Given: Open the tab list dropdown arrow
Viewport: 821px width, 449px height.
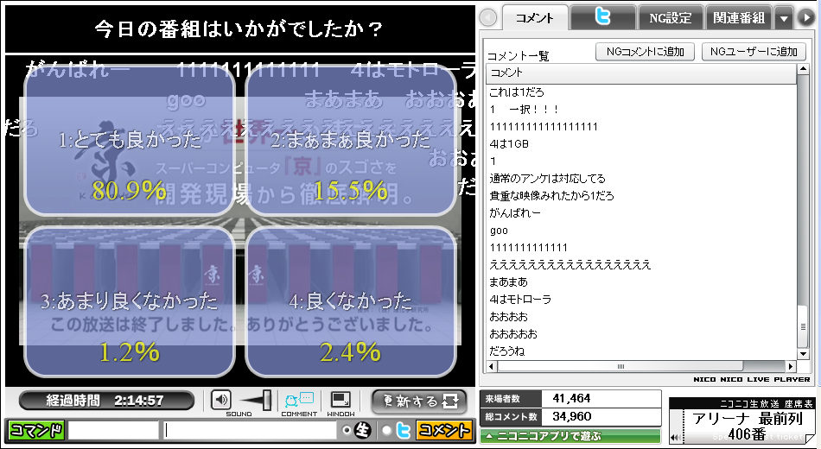Looking at the screenshot, I should point(784,18).
